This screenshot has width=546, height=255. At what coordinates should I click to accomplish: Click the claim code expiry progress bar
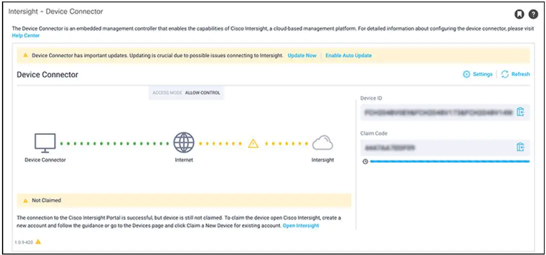(x=450, y=162)
